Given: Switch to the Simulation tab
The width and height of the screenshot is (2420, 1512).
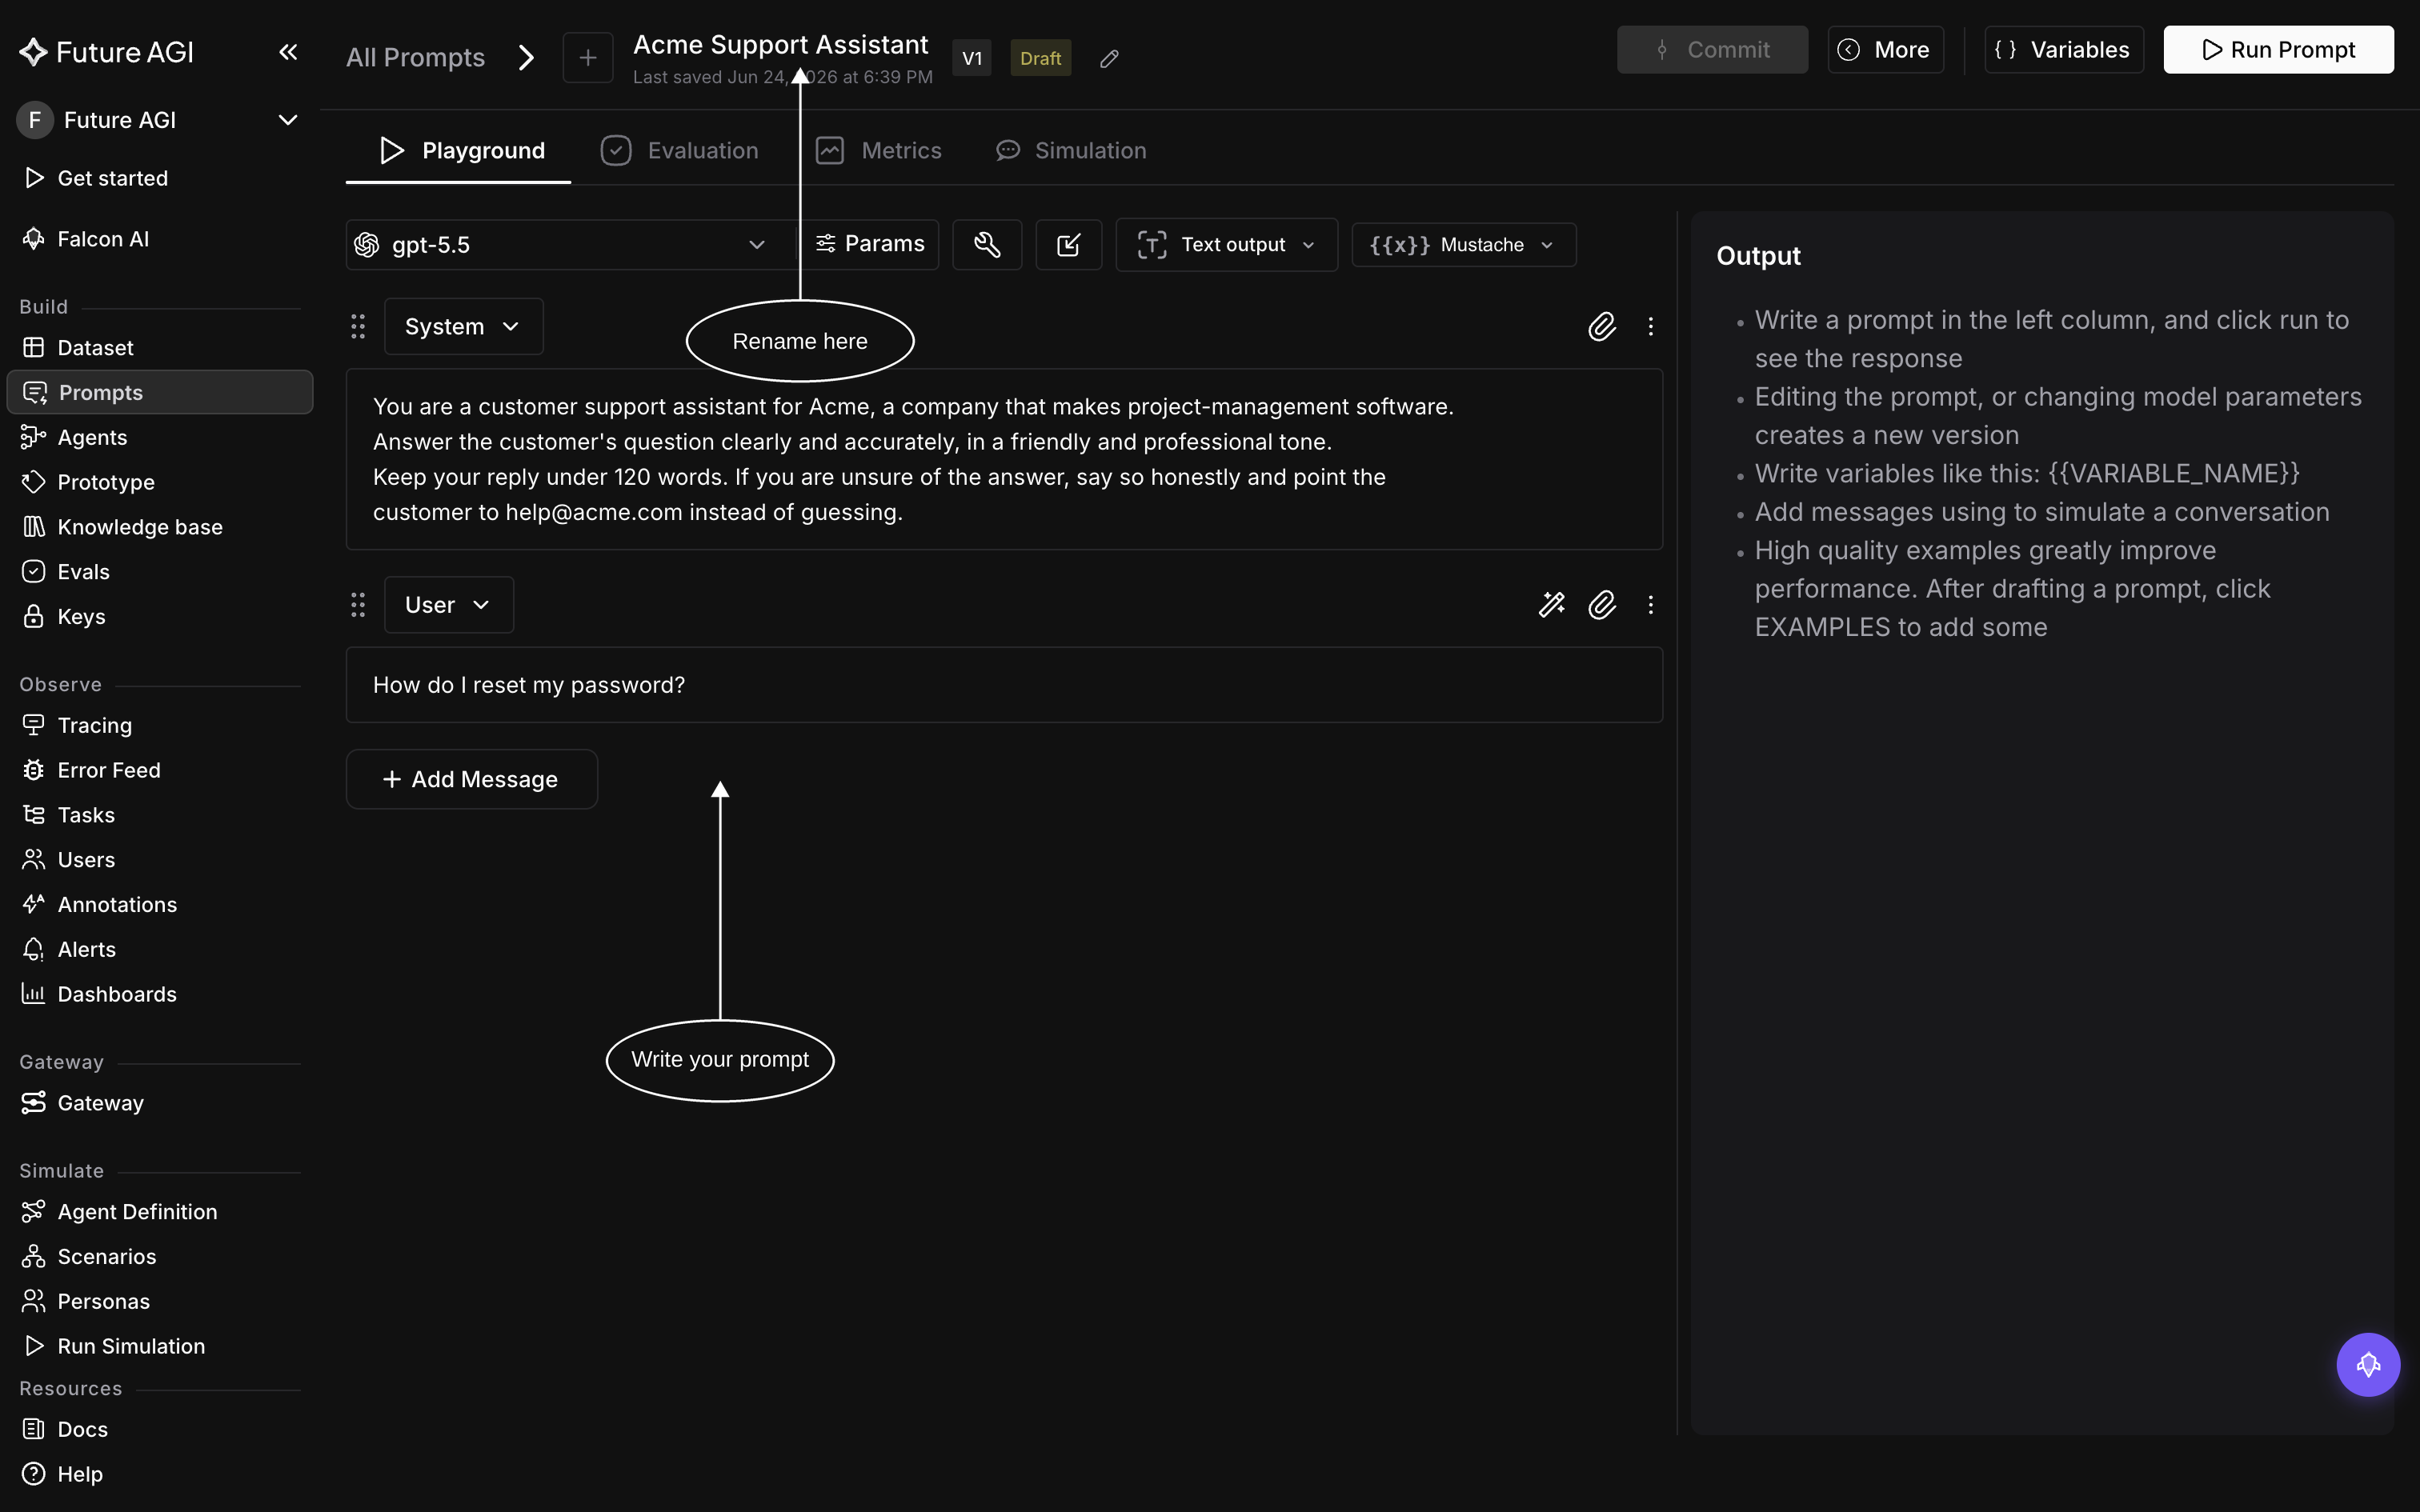Looking at the screenshot, I should (x=1071, y=151).
